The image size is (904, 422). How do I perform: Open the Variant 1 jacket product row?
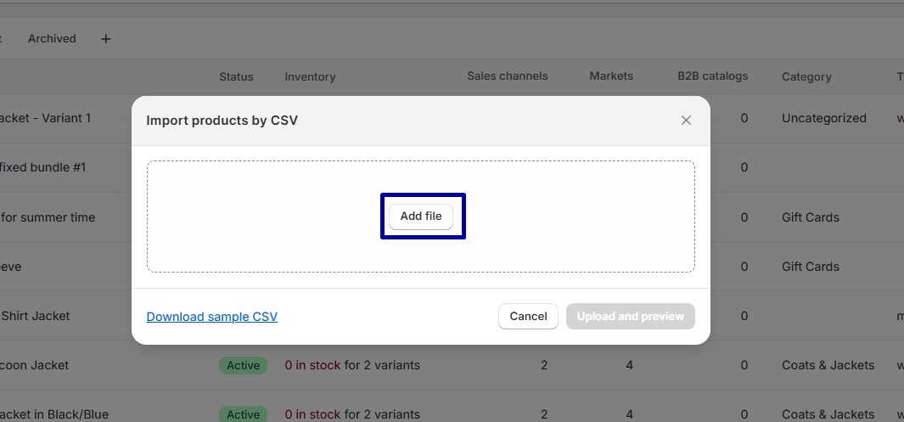tap(45, 118)
